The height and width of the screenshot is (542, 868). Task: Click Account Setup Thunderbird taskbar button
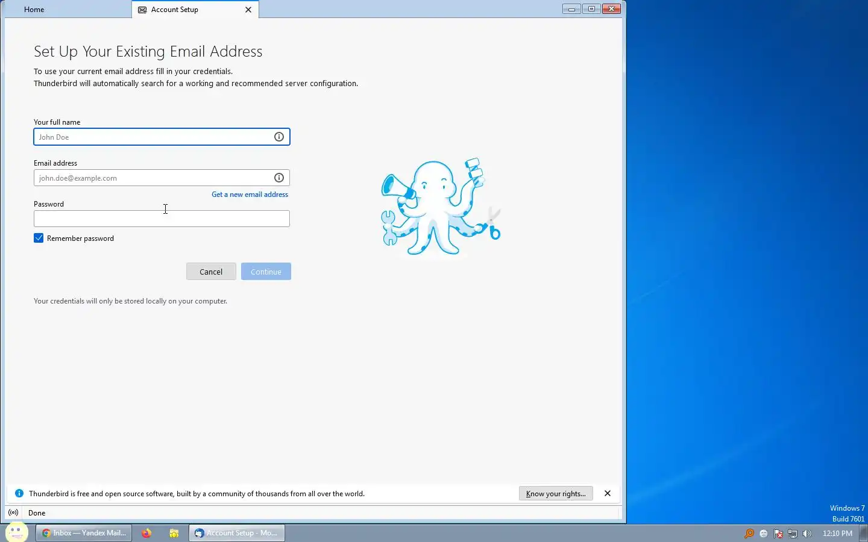pos(237,533)
